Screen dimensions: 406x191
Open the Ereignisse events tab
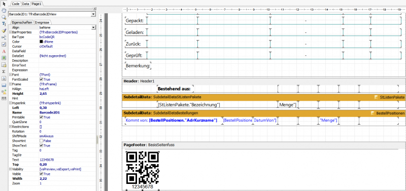coord(42,22)
